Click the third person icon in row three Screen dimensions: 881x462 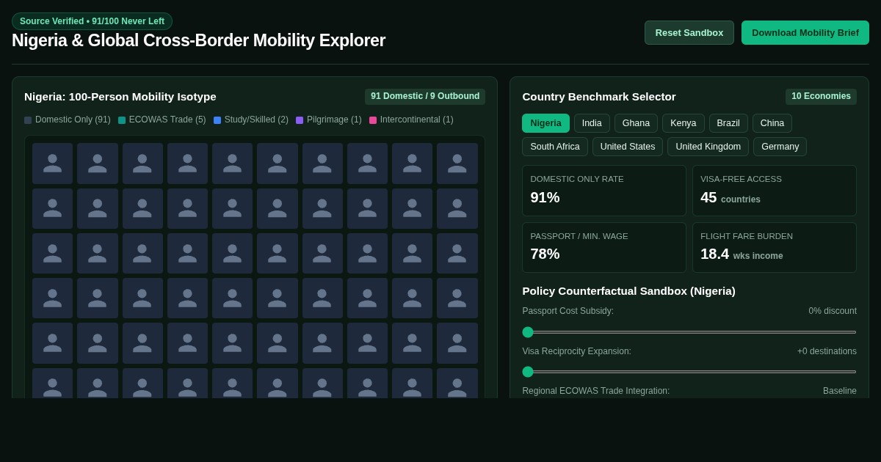(142, 254)
